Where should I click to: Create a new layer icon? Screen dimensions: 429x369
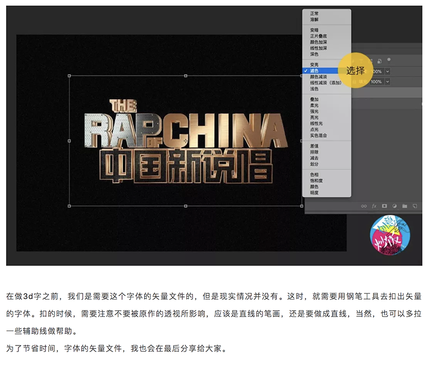415,206
